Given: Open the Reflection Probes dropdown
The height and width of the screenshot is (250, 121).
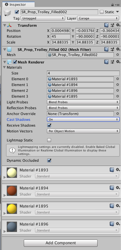Looking at the screenshot, I should click(x=83, y=108).
